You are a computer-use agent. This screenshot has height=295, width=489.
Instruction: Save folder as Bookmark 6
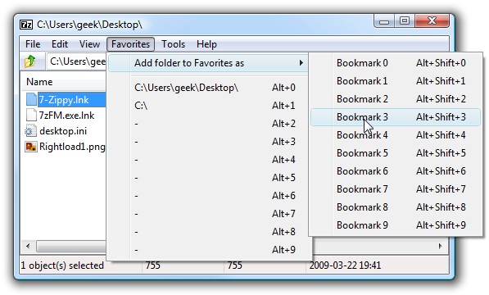click(x=396, y=171)
